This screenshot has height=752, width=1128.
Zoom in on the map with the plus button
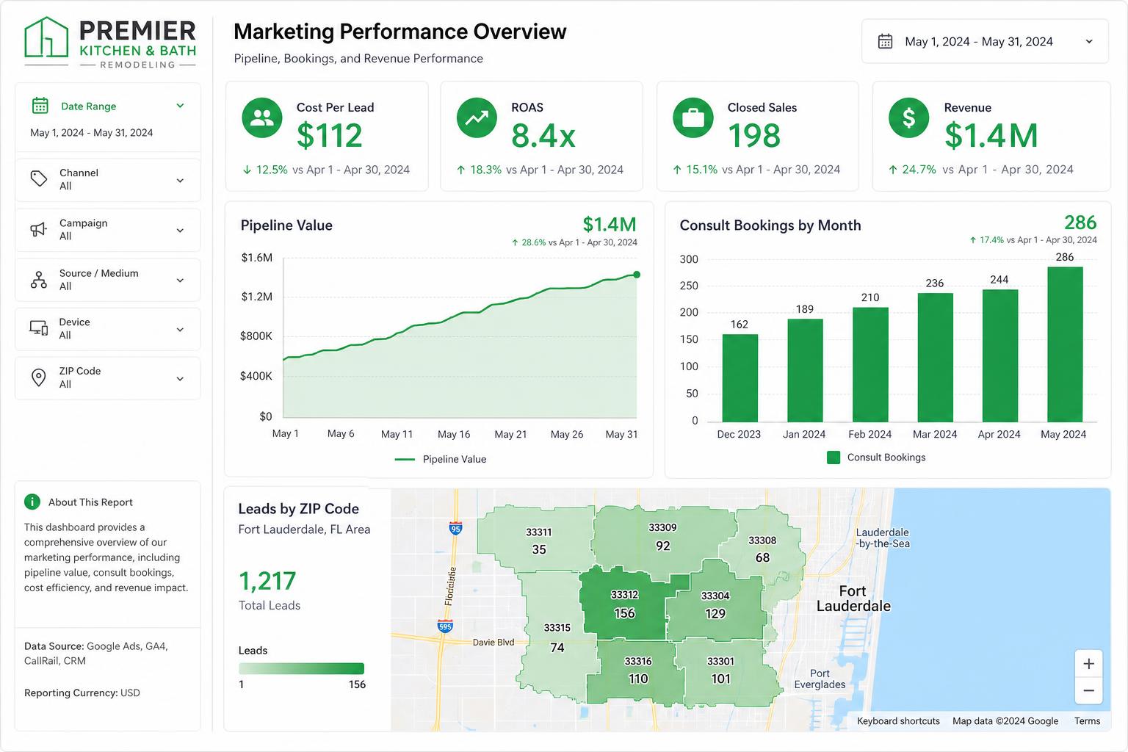pos(1088,664)
